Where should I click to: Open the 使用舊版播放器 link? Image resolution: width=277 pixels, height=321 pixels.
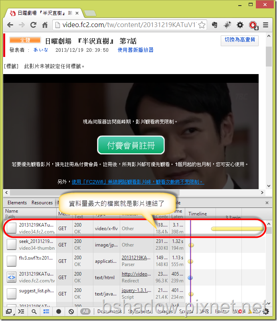135,50
